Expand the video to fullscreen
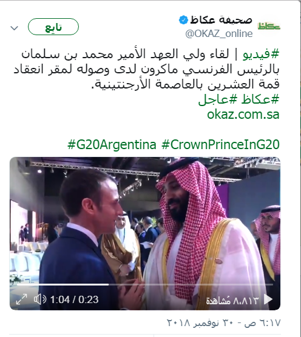Screen dimensions: 301x337 pos(21,299)
